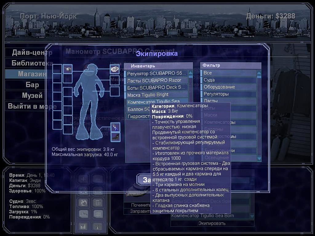Open the Дайв-центр menu item

(32, 52)
